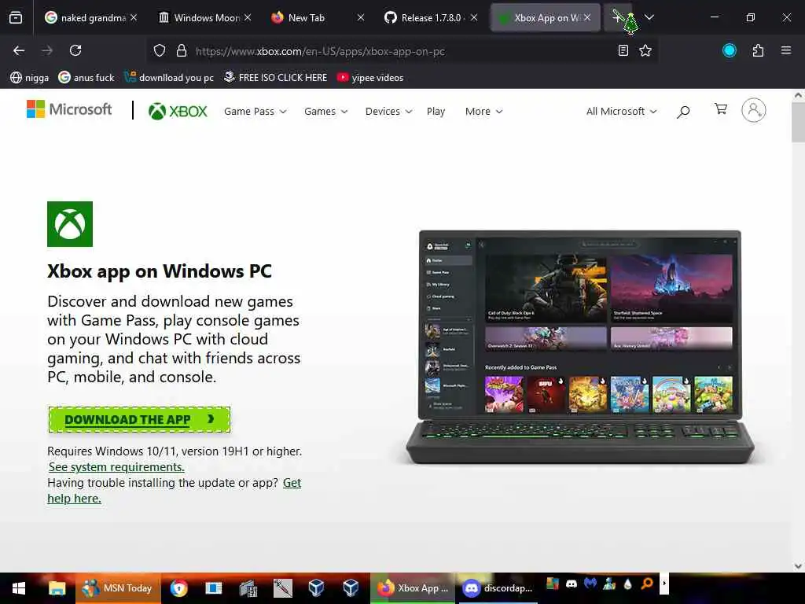
Task: Click the scroll down arrow of page
Action: tap(798, 566)
